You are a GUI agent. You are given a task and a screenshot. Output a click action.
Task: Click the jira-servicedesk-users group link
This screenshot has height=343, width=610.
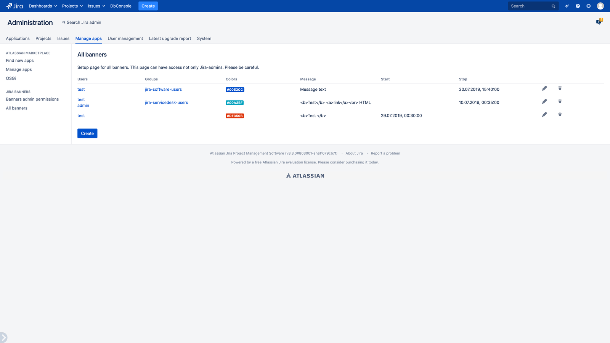166,103
